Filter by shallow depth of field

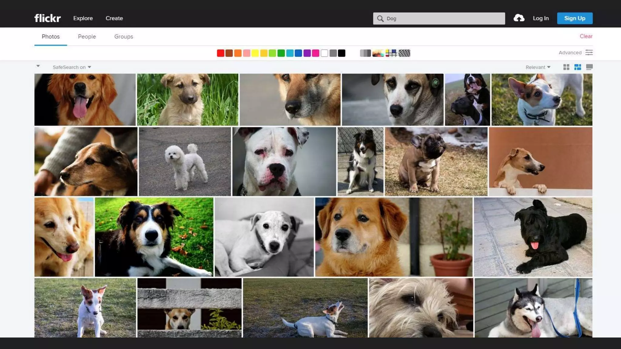(378, 53)
